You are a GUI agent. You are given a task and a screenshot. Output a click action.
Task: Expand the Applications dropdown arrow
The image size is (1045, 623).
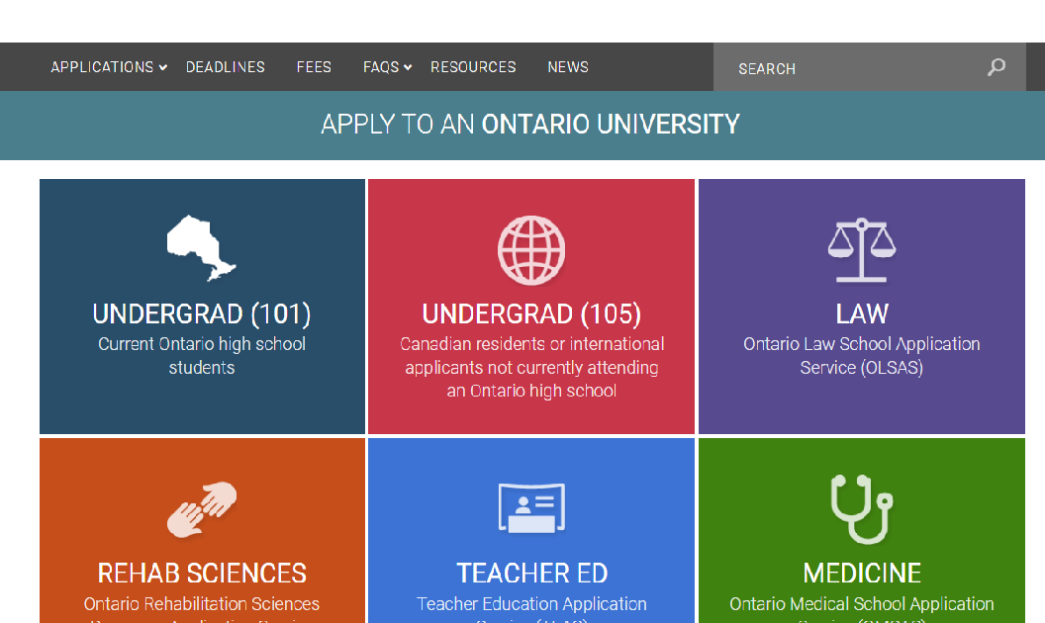coord(162,67)
